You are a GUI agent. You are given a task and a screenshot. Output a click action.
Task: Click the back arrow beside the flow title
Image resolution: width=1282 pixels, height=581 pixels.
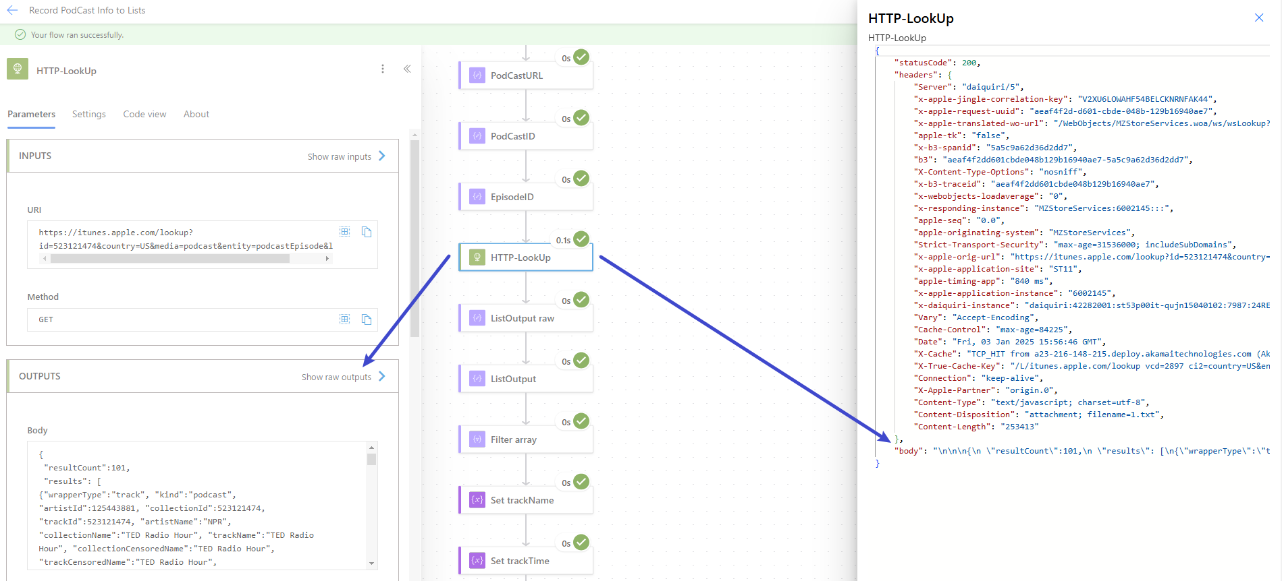coord(12,10)
